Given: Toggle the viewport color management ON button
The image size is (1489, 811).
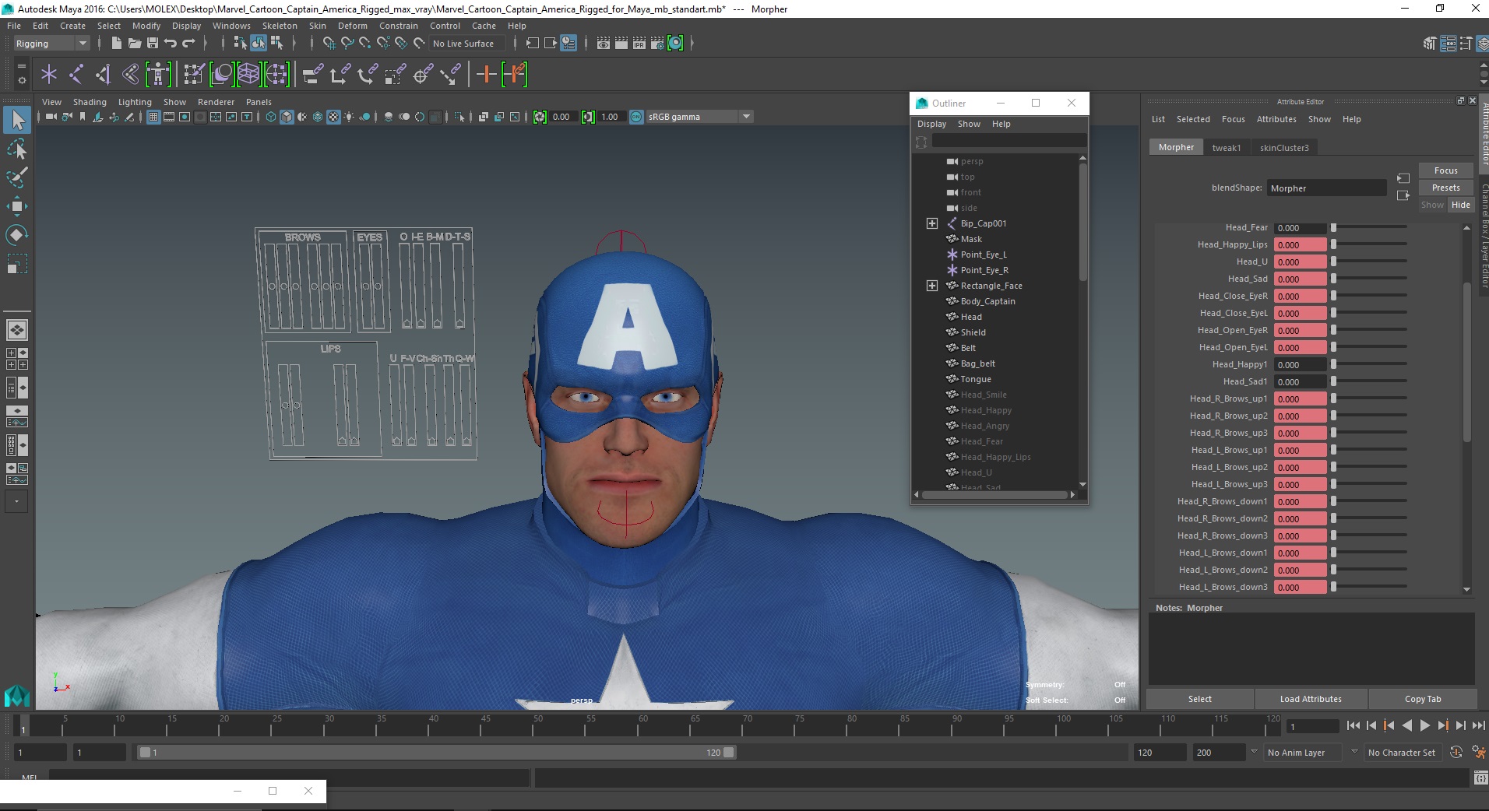Looking at the screenshot, I should click(x=636, y=117).
